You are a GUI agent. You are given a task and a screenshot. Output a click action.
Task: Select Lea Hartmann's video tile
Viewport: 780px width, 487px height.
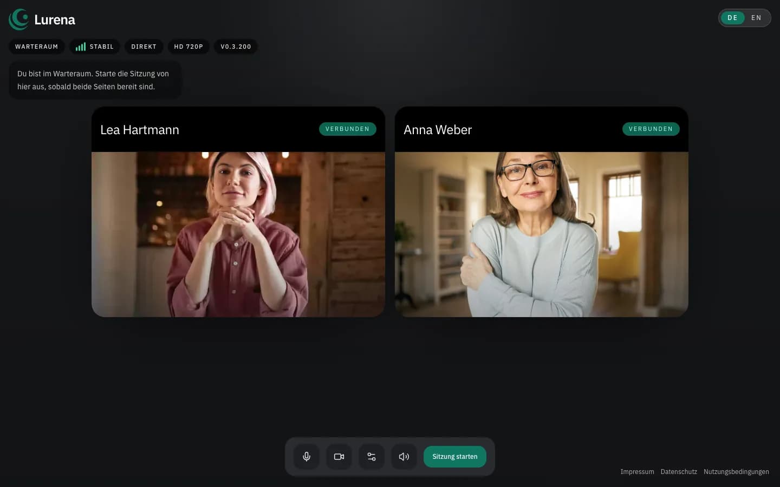point(238,234)
